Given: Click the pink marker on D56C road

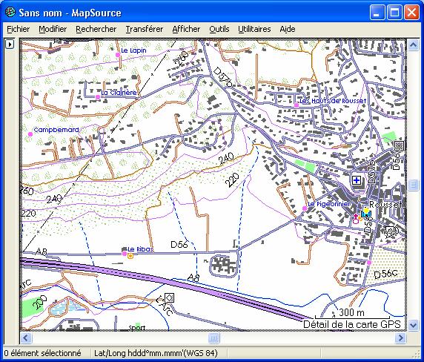Looking at the screenshot, I should coord(369,263).
